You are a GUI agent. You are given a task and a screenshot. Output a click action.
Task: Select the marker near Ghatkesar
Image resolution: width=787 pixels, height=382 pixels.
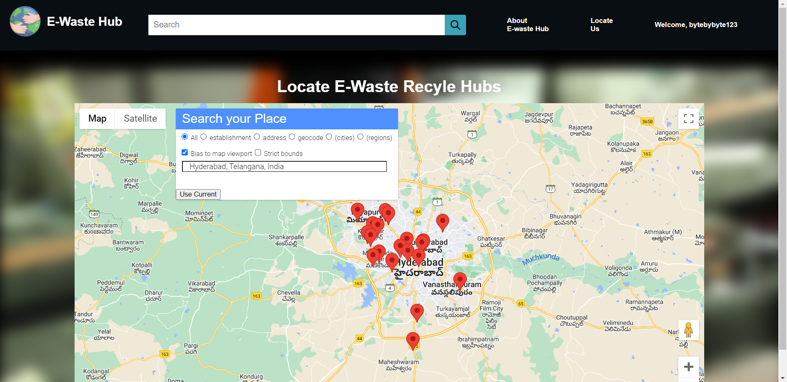click(x=442, y=222)
